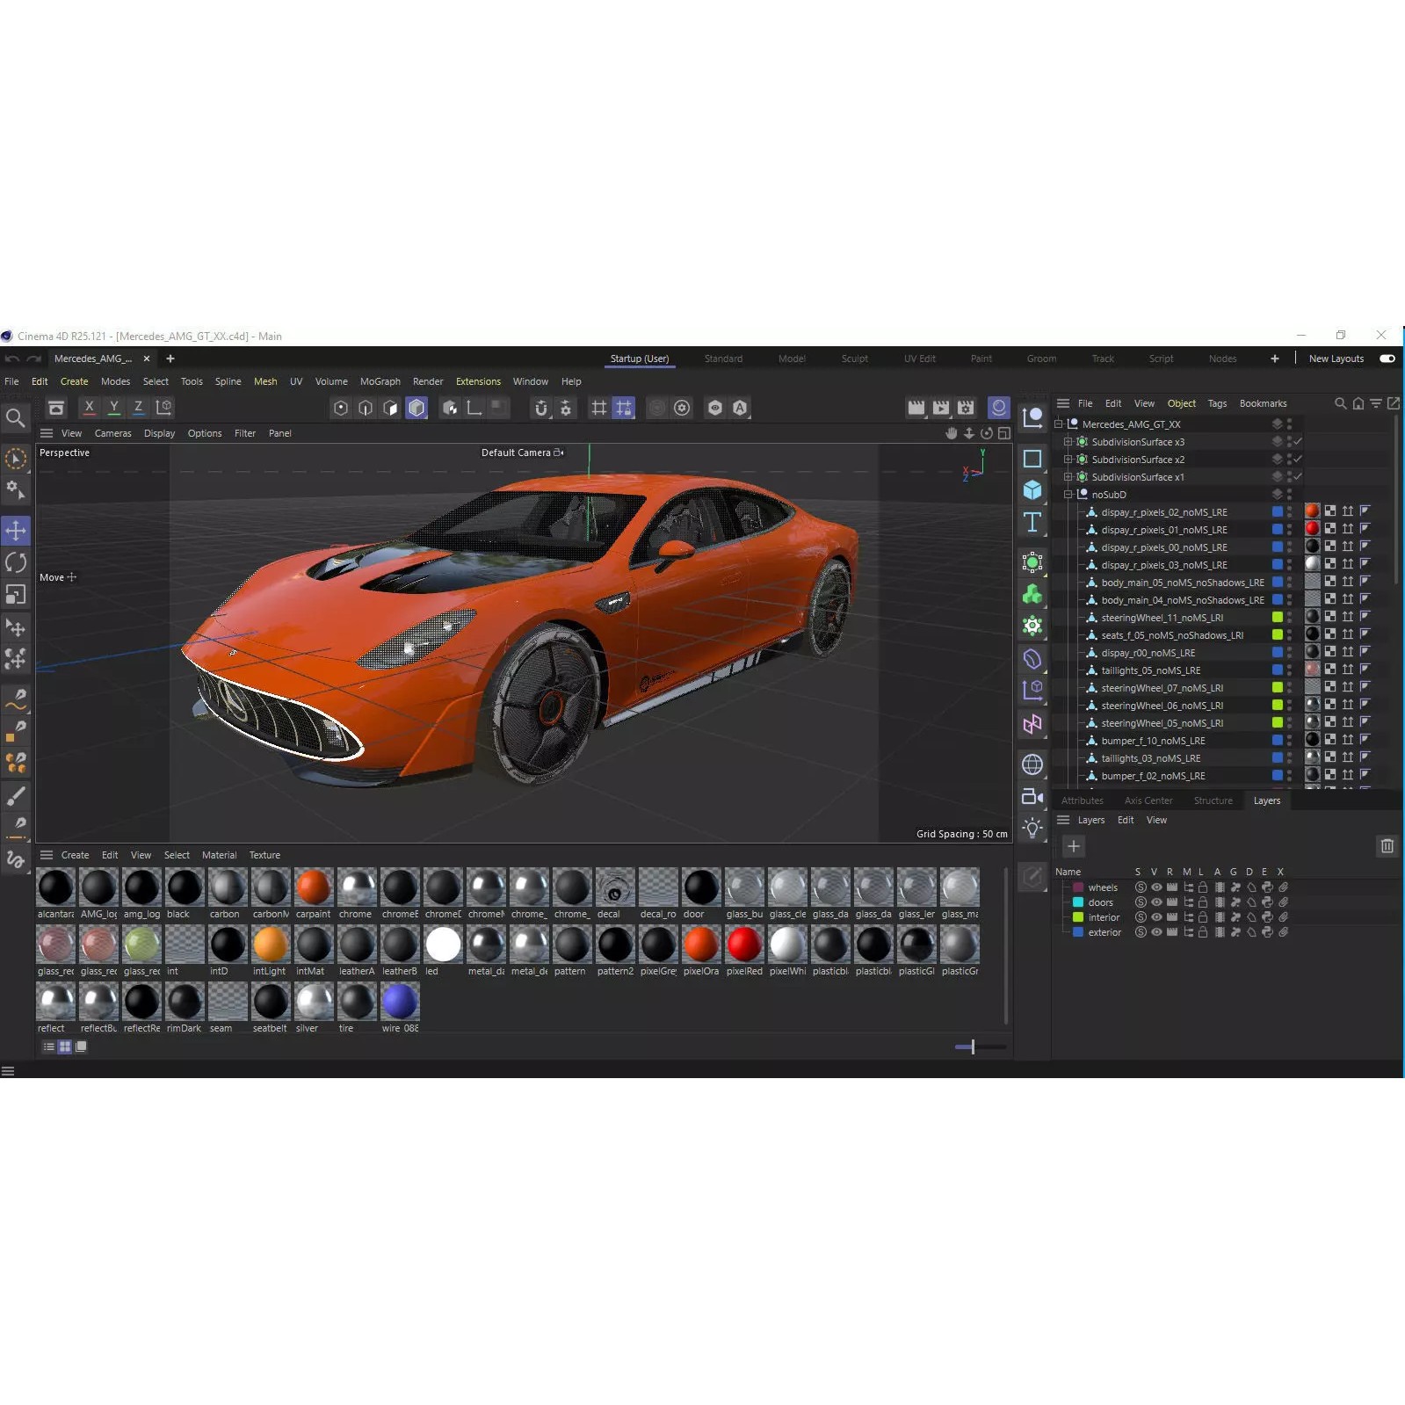
Task: Click the Render View clapperboard icon
Action: pos(916,408)
